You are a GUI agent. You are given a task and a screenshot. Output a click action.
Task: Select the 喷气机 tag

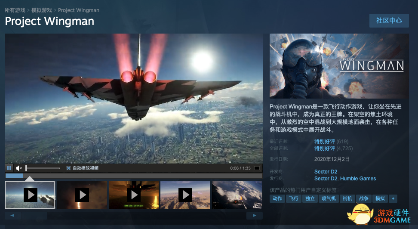329,198
